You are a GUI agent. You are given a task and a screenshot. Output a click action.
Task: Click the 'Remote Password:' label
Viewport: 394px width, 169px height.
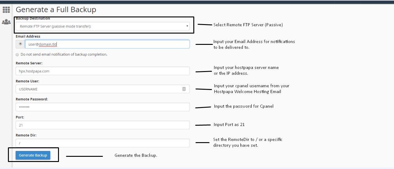coord(32,99)
